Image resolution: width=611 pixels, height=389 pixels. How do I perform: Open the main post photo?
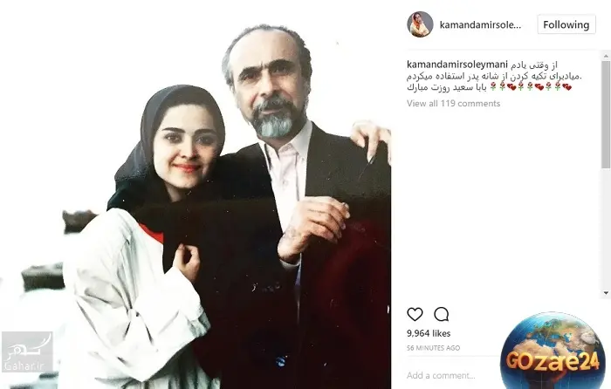tap(196, 194)
